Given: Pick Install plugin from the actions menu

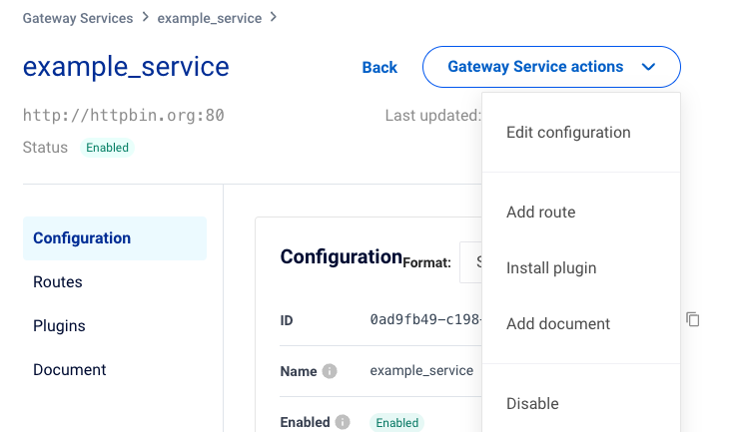Looking at the screenshot, I should (551, 268).
